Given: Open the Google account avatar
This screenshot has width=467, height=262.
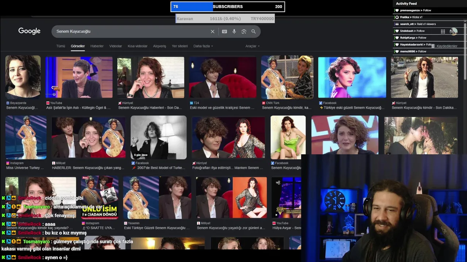Looking at the screenshot, I should click(x=454, y=32).
